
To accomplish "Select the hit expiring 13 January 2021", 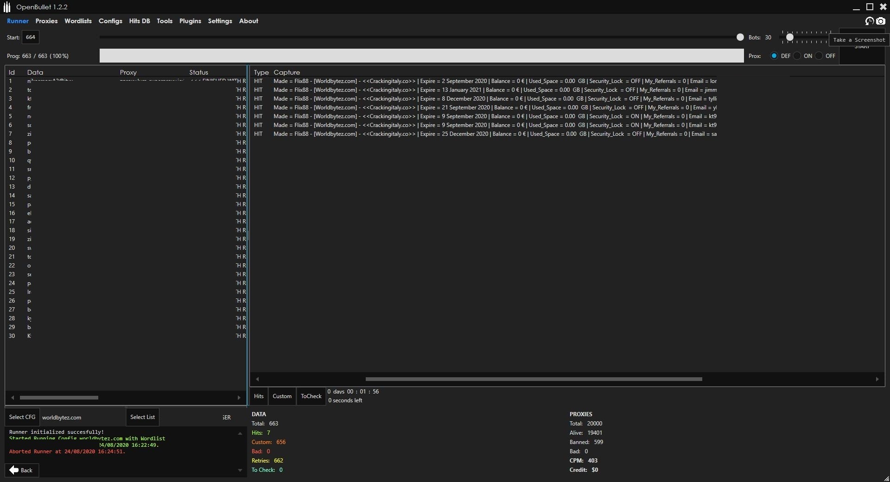I will pyautogui.click(x=485, y=90).
